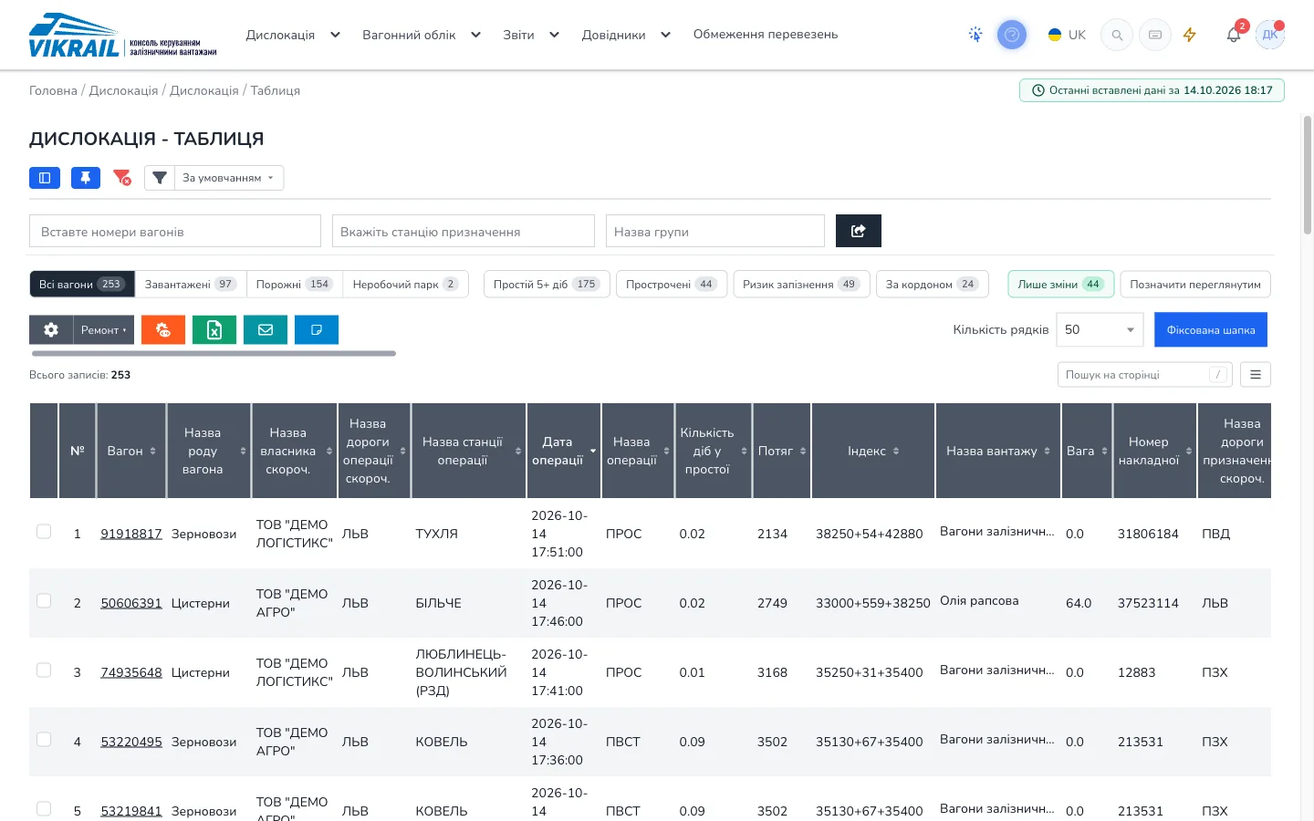Clear filters with red funnel icon

click(x=122, y=178)
